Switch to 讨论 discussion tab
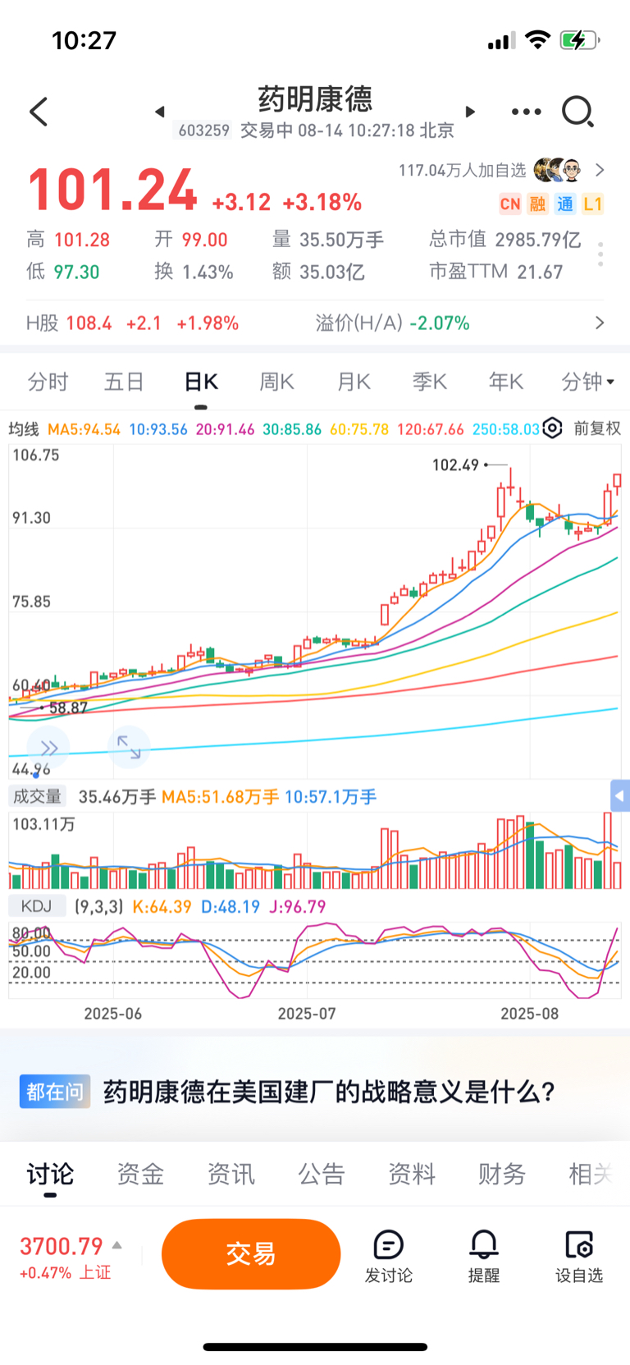 click(x=50, y=1175)
